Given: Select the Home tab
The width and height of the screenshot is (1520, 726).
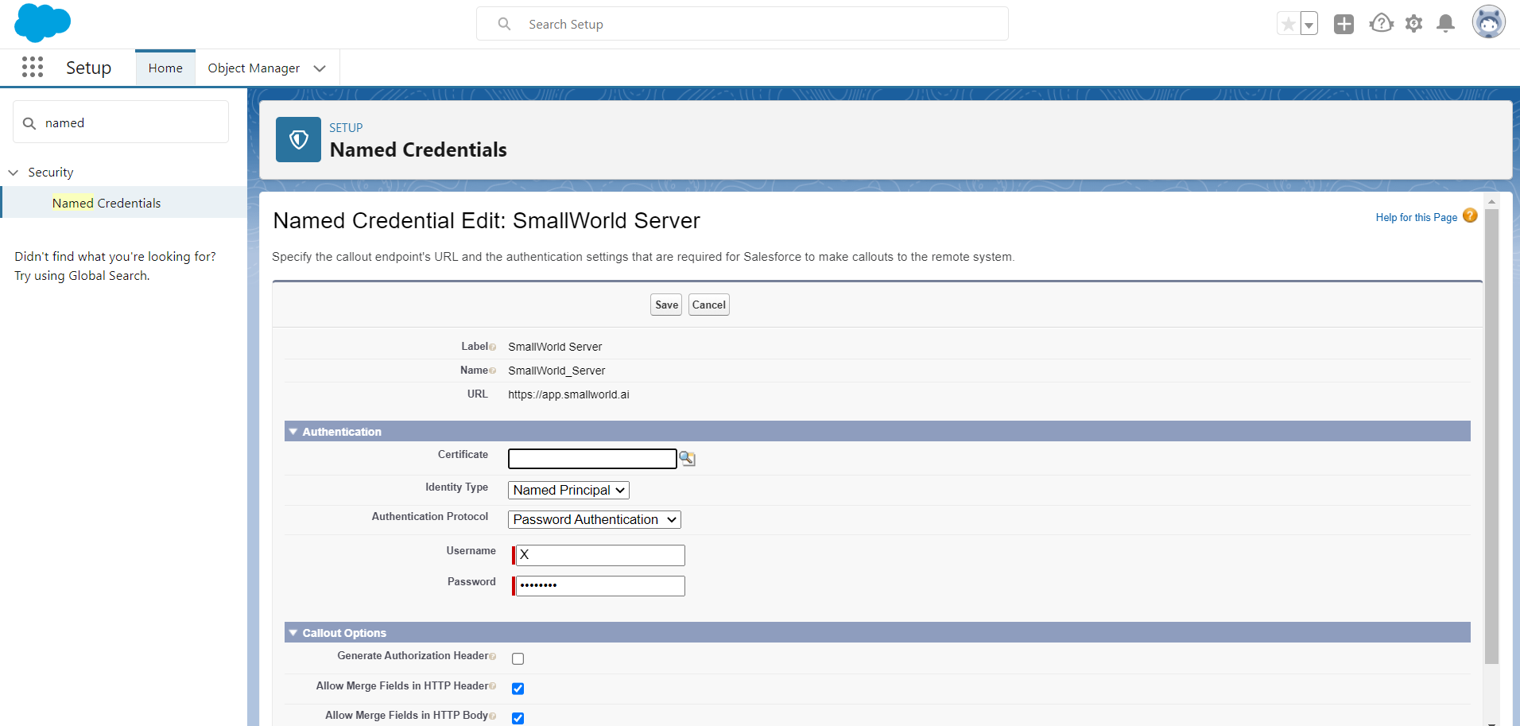Looking at the screenshot, I should coord(165,68).
